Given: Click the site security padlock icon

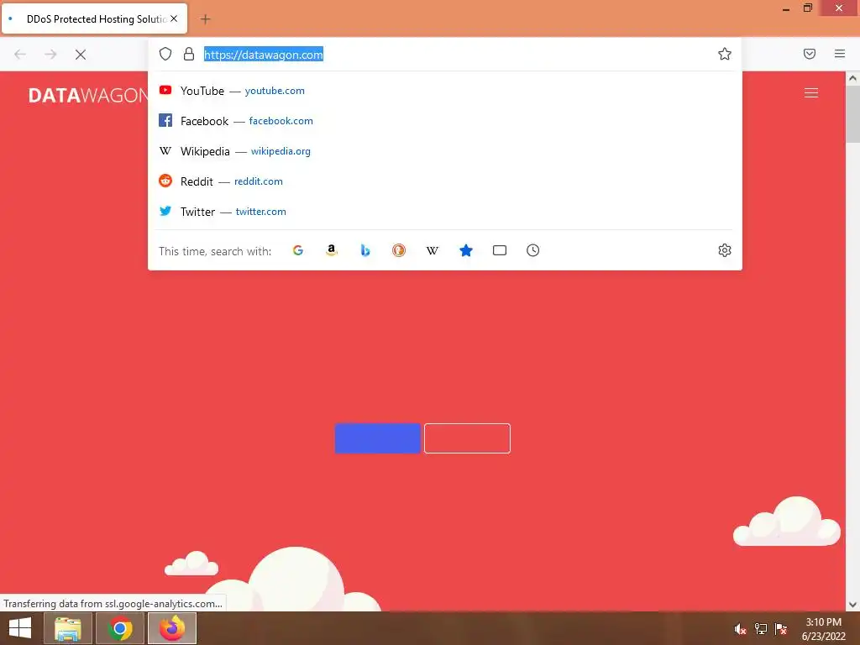Looking at the screenshot, I should (189, 54).
